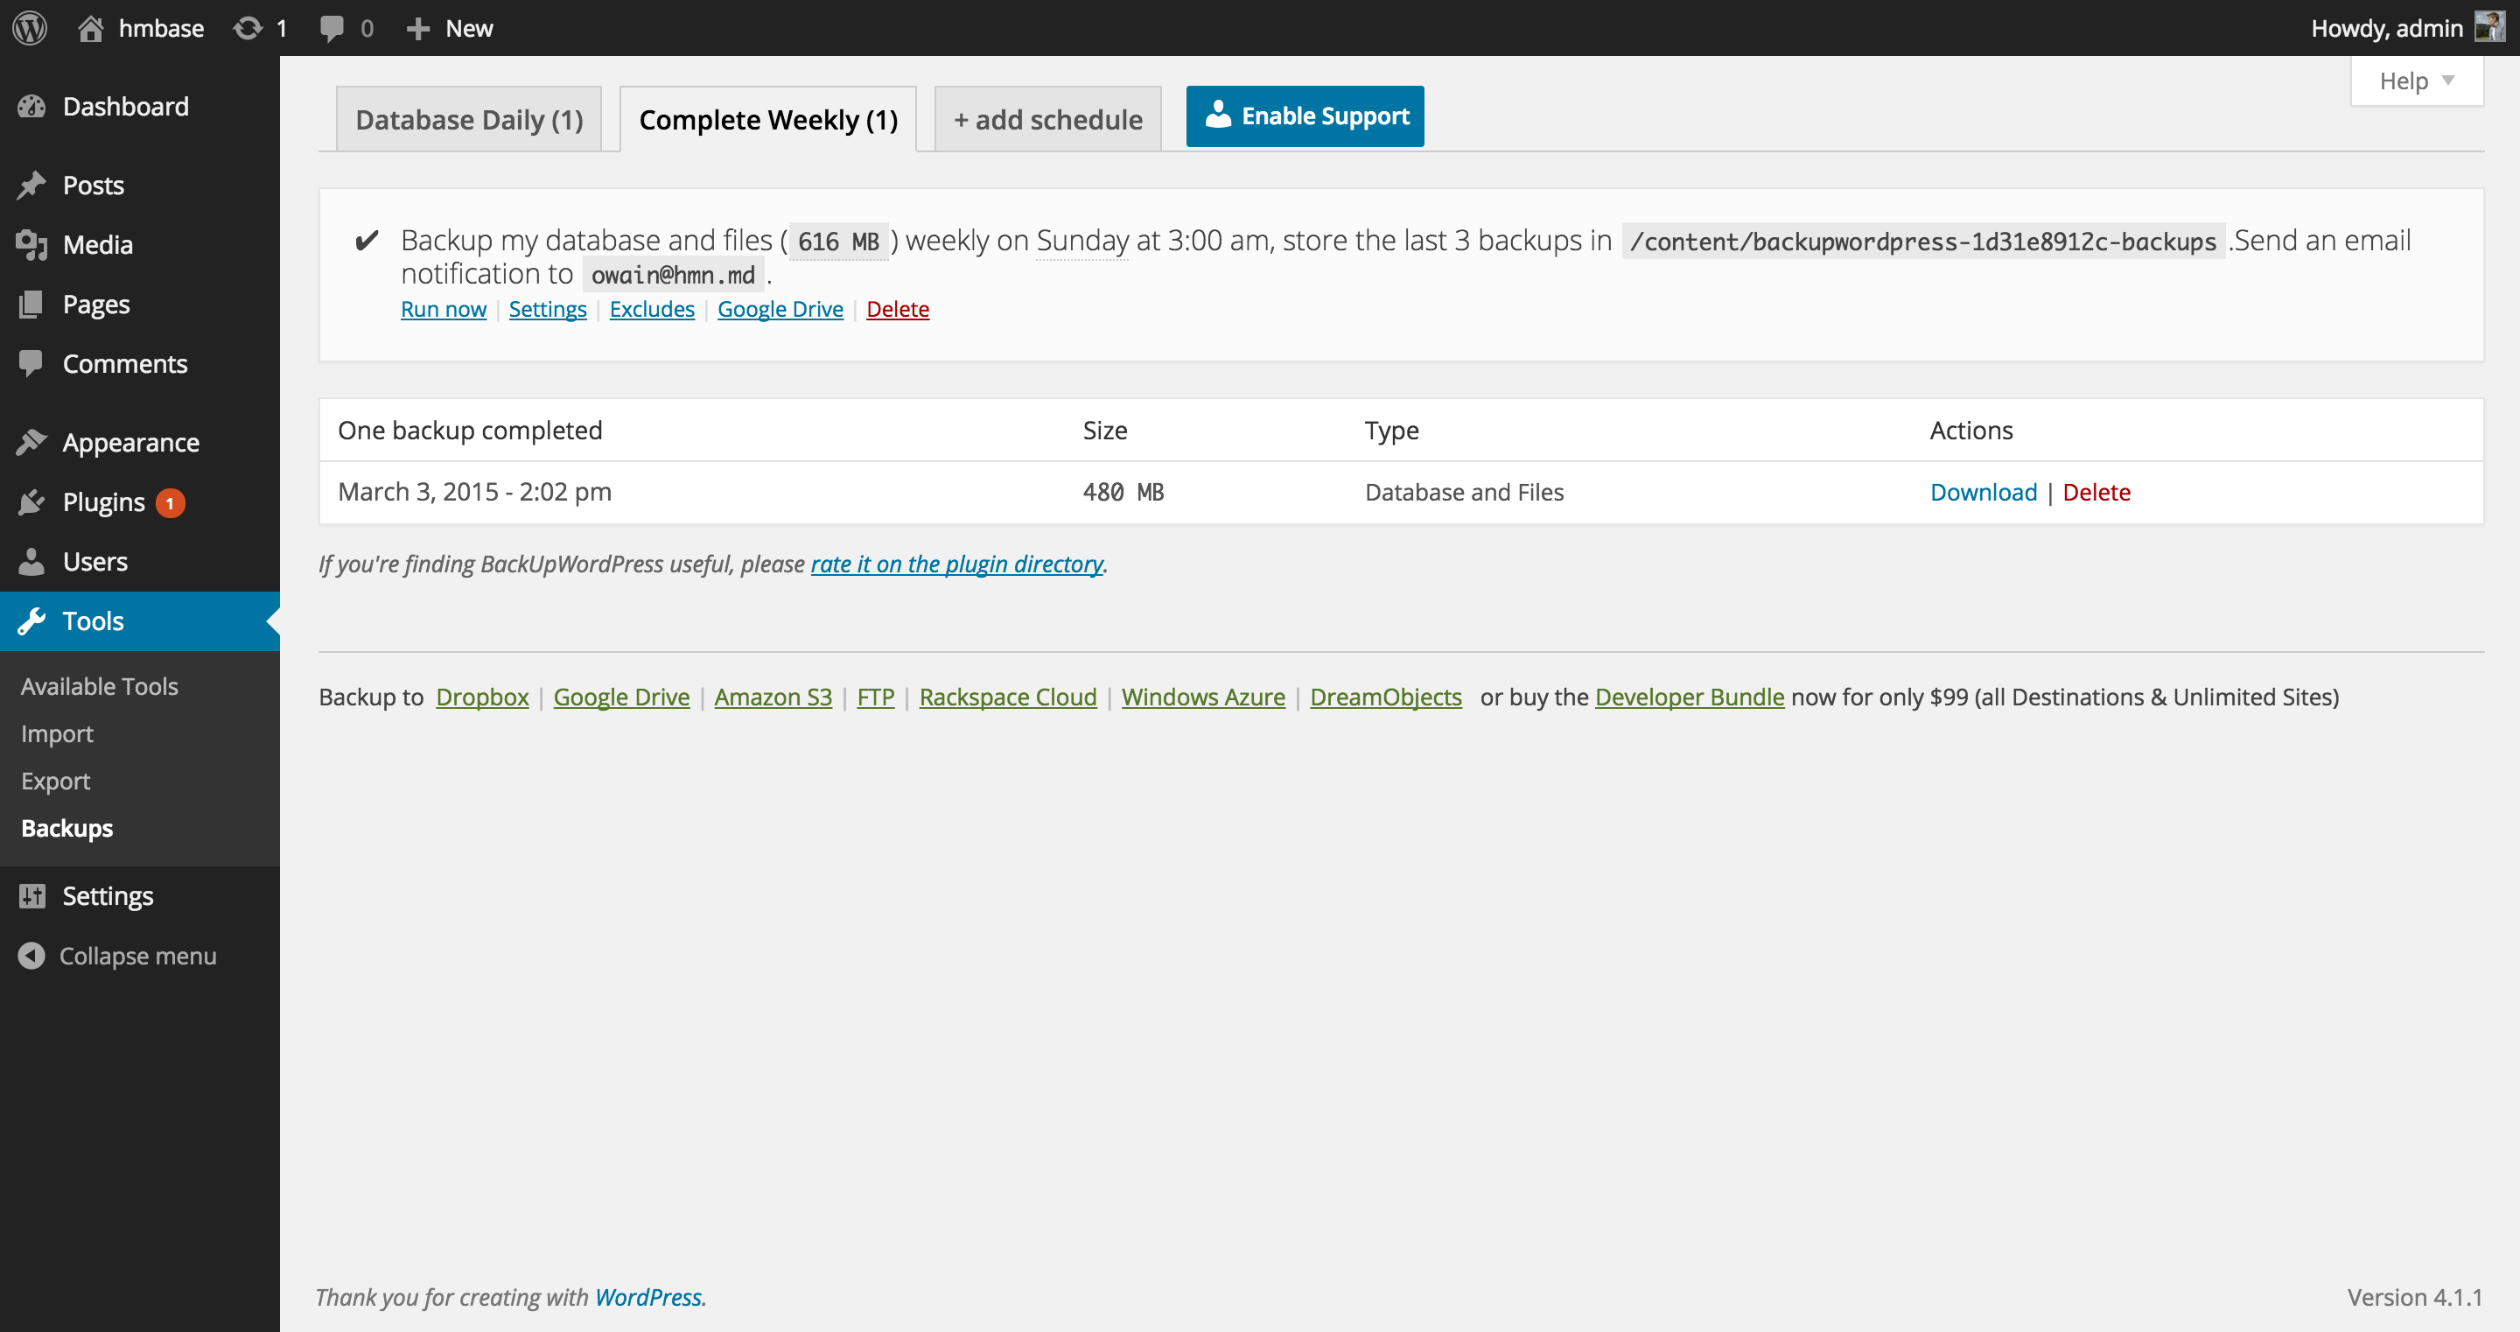Click the Google Drive integration link
This screenshot has height=1332, width=2520.
pos(780,308)
